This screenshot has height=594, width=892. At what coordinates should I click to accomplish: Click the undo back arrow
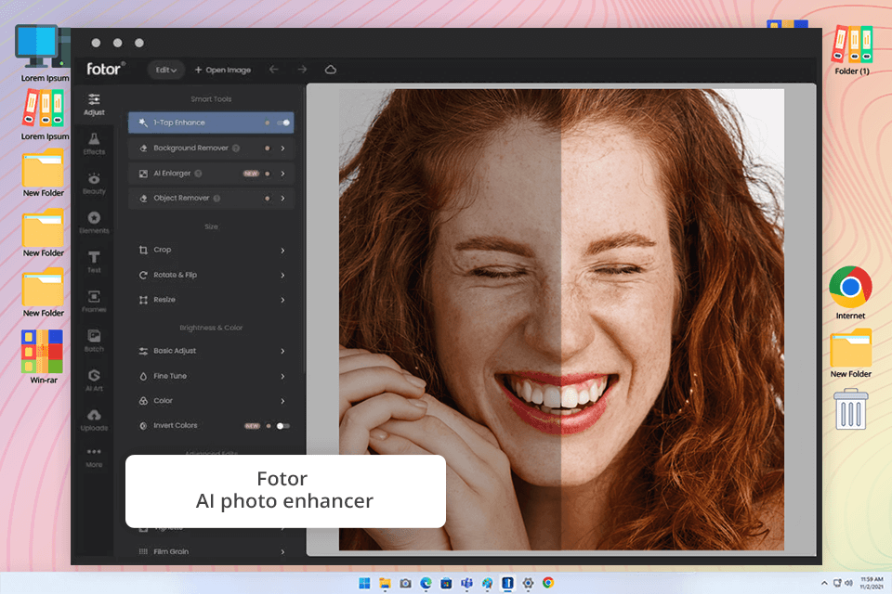pyautogui.click(x=273, y=70)
